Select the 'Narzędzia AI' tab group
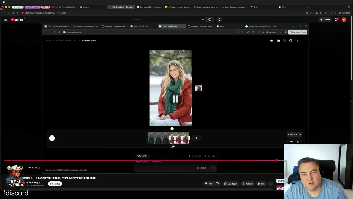Viewport: 353px width, 199px height. pos(18,7)
